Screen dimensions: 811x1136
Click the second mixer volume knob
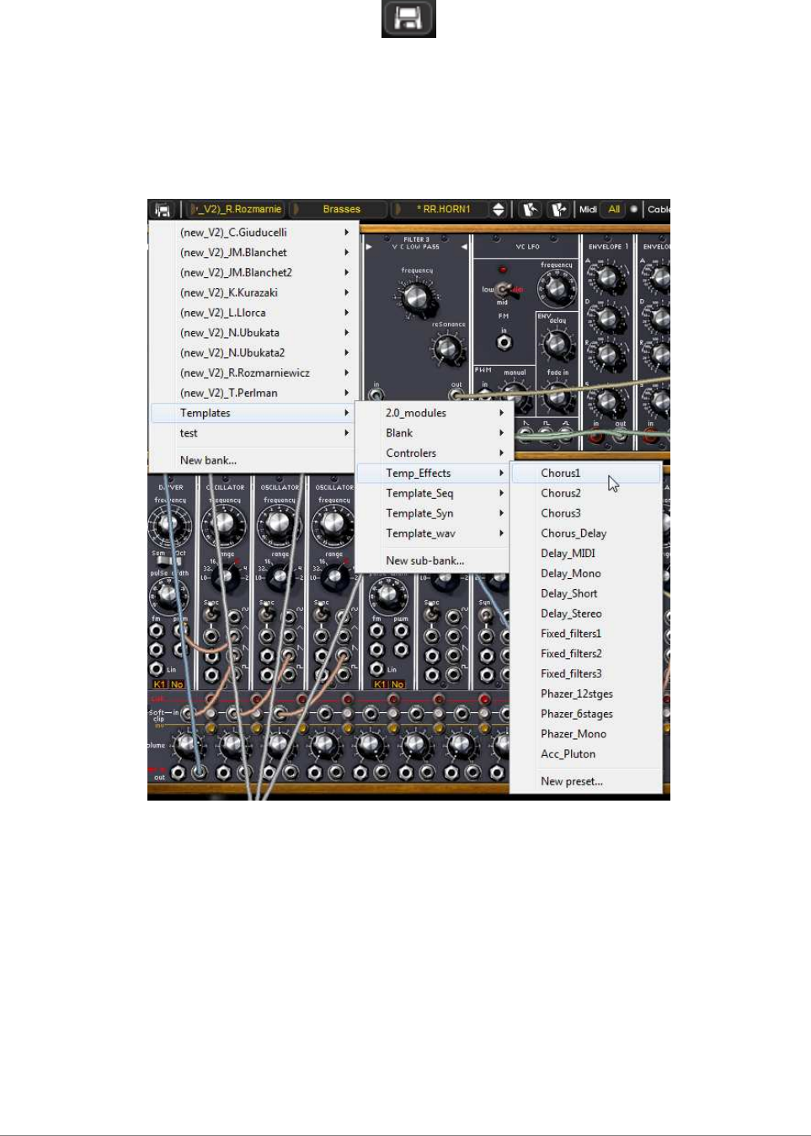[x=232, y=745]
